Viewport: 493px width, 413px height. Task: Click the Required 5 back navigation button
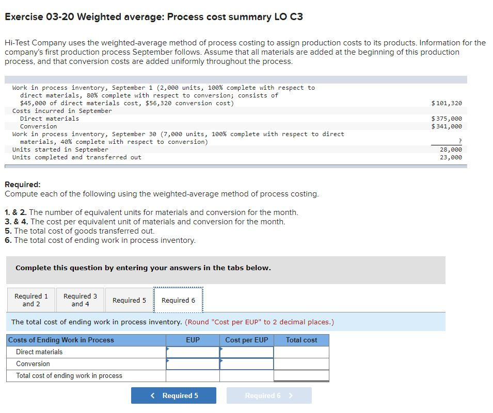tap(173, 395)
